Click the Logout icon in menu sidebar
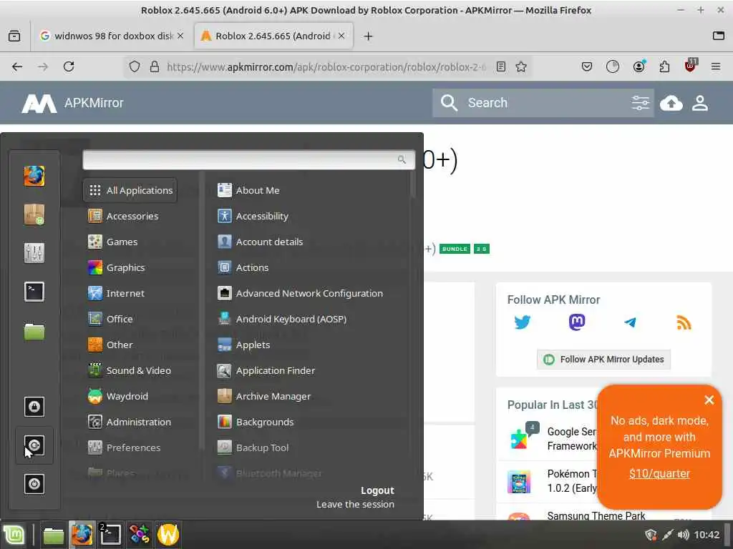This screenshot has width=733, height=549. (34, 445)
